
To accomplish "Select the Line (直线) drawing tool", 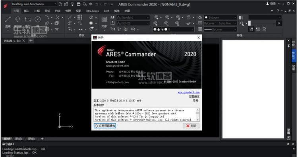I will click(x=8, y=19).
